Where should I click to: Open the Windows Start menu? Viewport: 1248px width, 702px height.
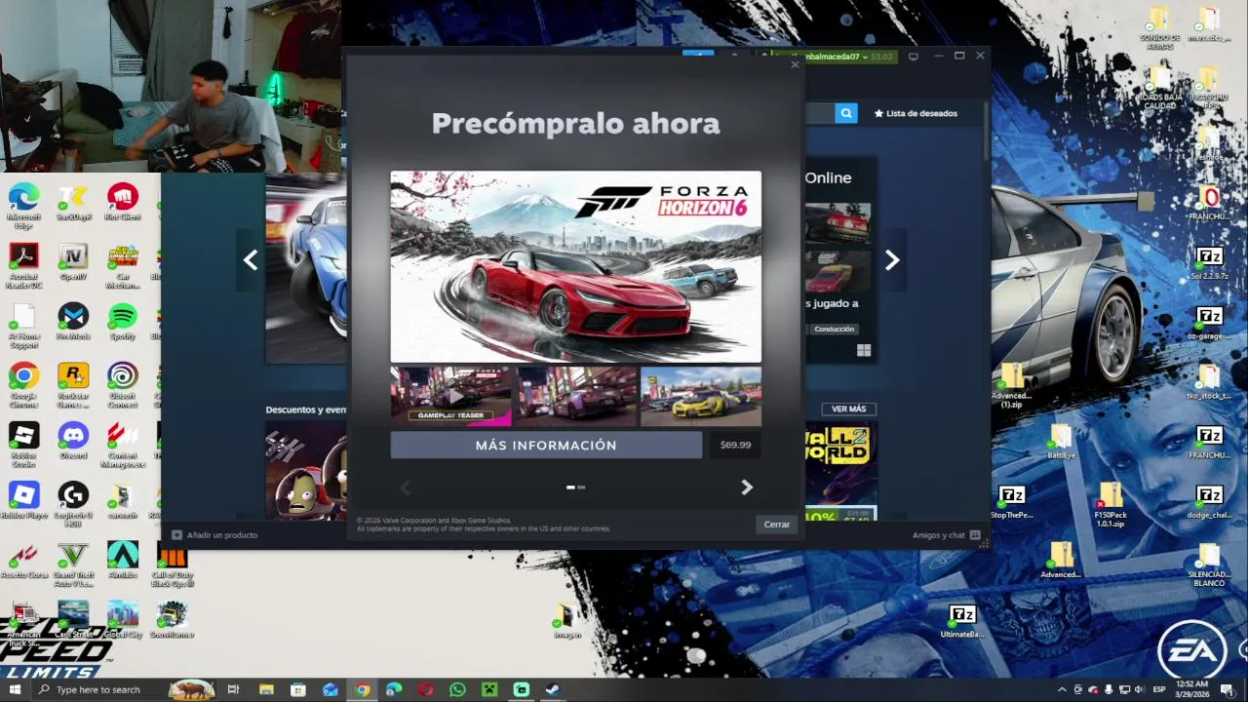[x=15, y=689]
